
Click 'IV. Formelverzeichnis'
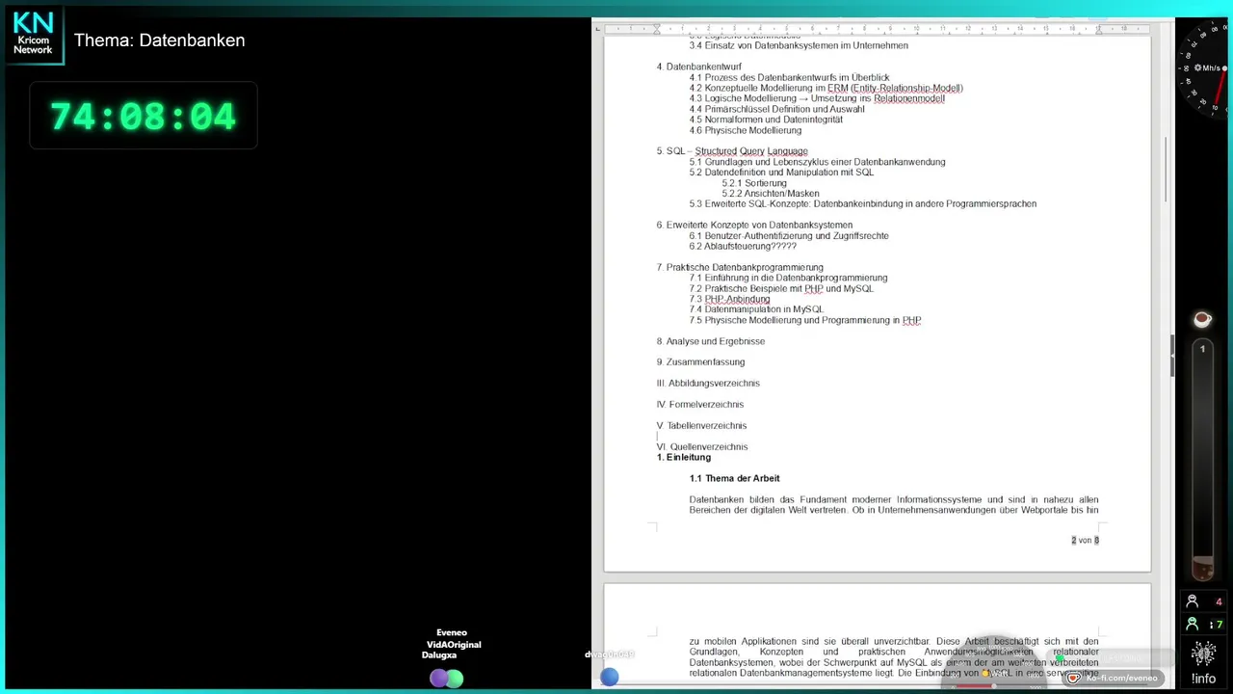click(x=700, y=404)
